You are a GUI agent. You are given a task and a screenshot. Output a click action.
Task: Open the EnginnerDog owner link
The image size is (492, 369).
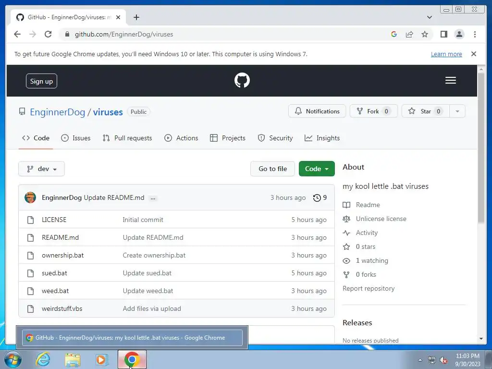click(58, 112)
